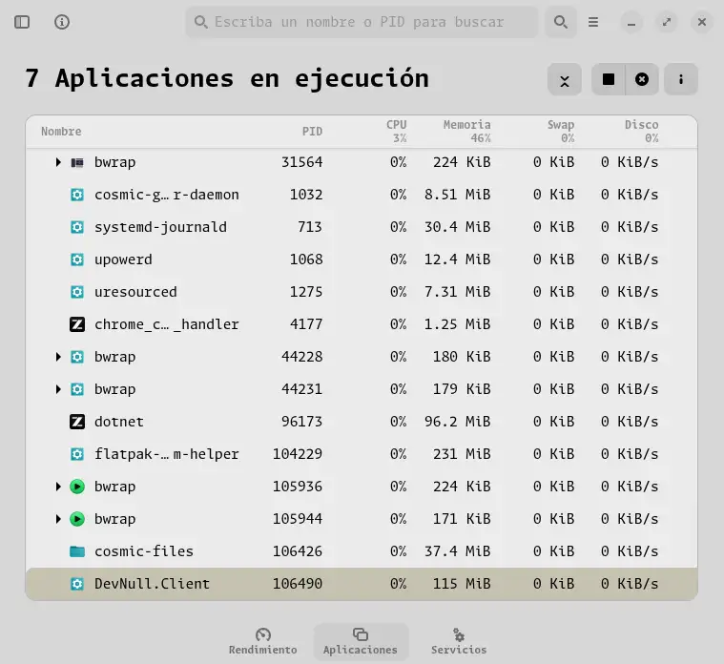
Task: Click the bwrap name in row 44228
Action: (x=115, y=357)
